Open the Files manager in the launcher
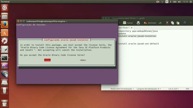The width and height of the screenshot is (193, 108). [5, 16]
